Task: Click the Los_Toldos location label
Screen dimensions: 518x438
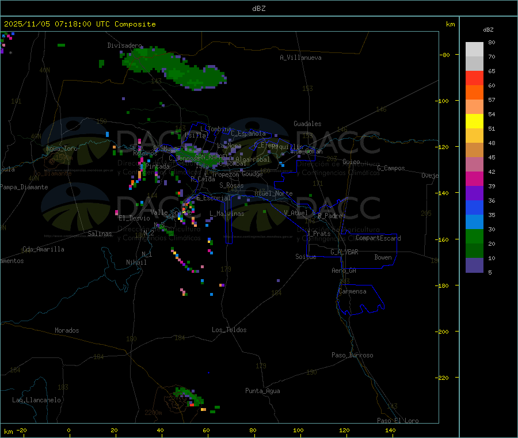Action: 229,330
